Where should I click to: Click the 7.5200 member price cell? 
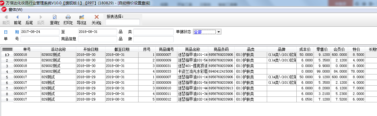[339, 99]
